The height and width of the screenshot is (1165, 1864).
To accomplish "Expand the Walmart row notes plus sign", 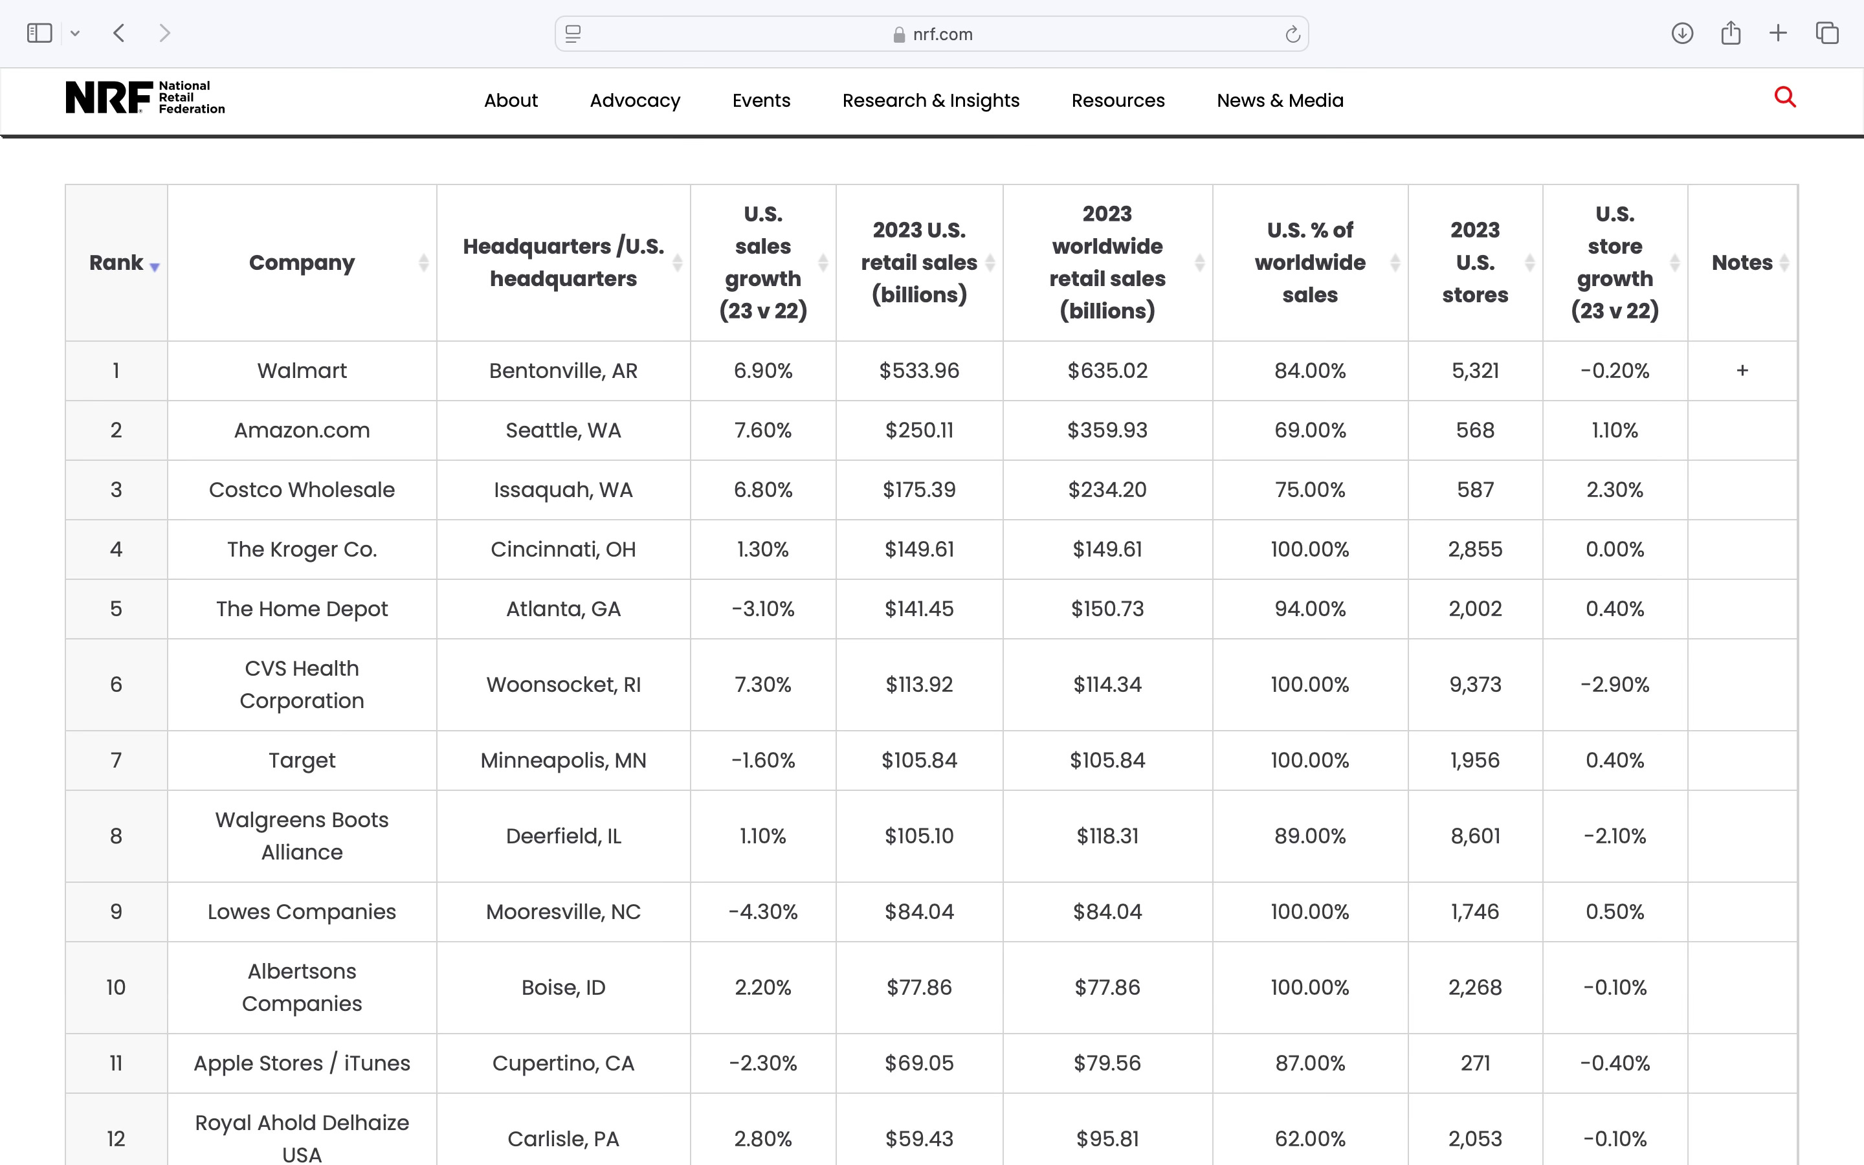I will 1742,371.
